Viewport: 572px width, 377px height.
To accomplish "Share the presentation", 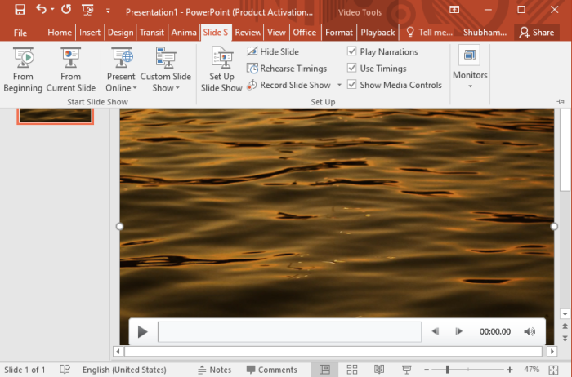I will coord(537,33).
